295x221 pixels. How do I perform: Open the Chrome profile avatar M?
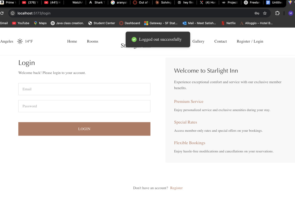tap(291, 13)
